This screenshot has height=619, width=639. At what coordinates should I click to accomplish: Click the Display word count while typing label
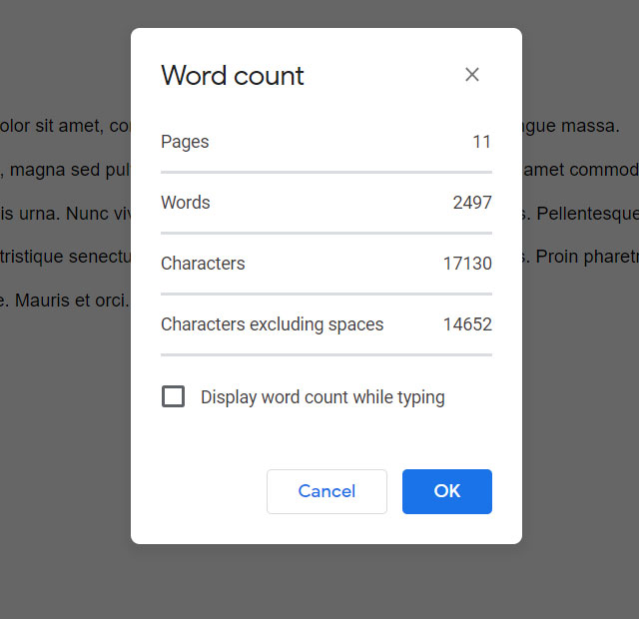322,397
